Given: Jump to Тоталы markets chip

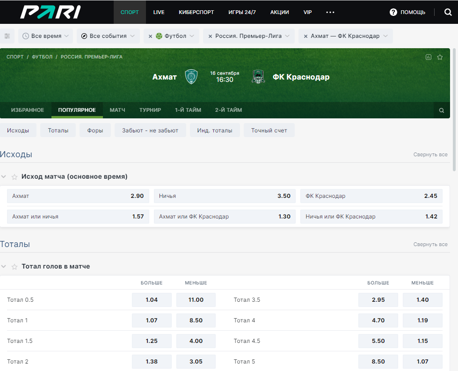Looking at the screenshot, I should tap(58, 130).
